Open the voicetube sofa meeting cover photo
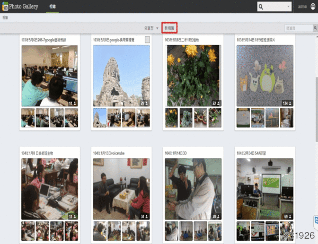318x244 pixels. [x=121, y=189]
